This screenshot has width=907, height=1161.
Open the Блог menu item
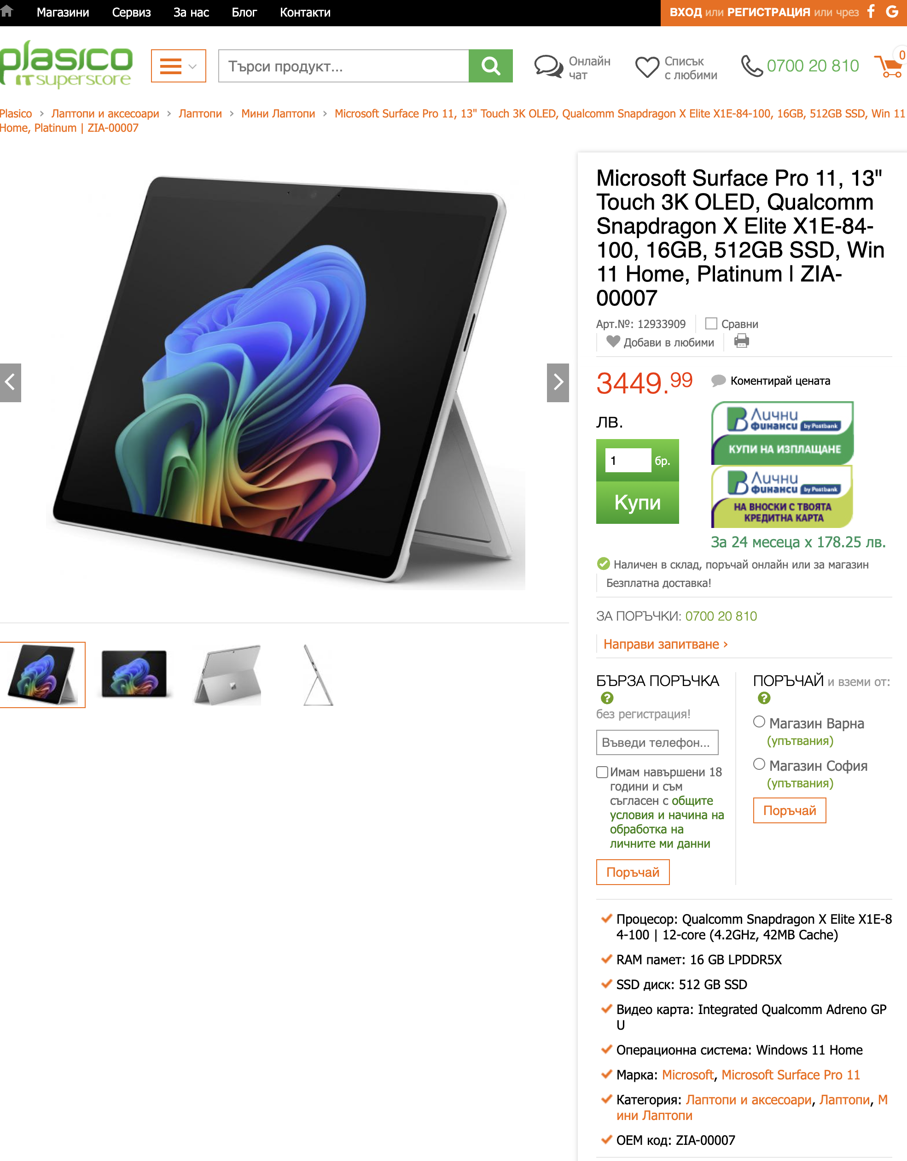tap(244, 12)
